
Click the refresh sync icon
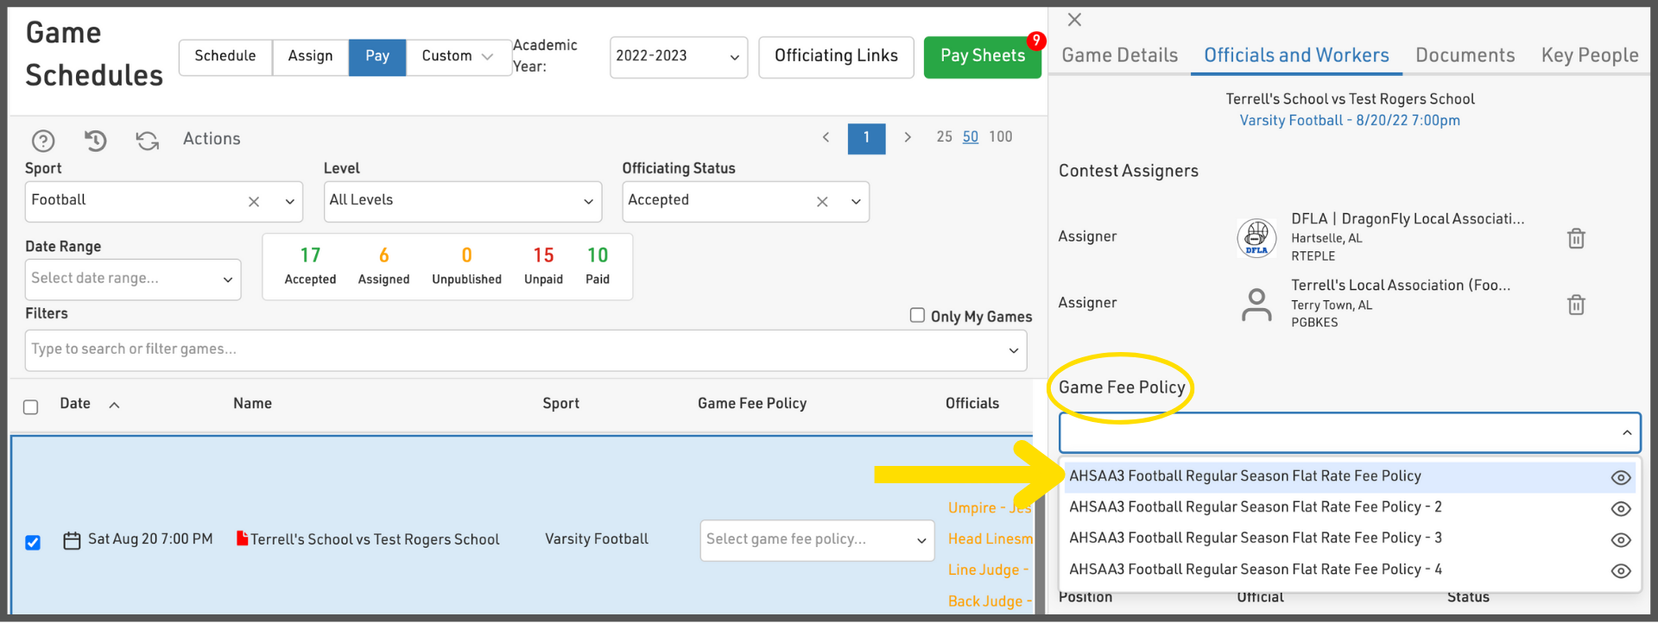pyautogui.click(x=148, y=140)
